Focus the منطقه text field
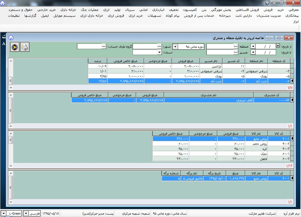 click(x=220, y=46)
